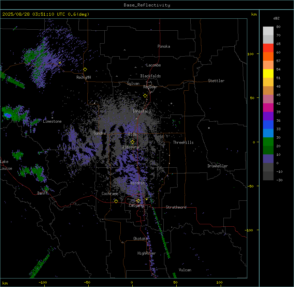Click the 65 value in the dBZ legend
The height and width of the screenshot is (287, 294).
[x=278, y=44]
